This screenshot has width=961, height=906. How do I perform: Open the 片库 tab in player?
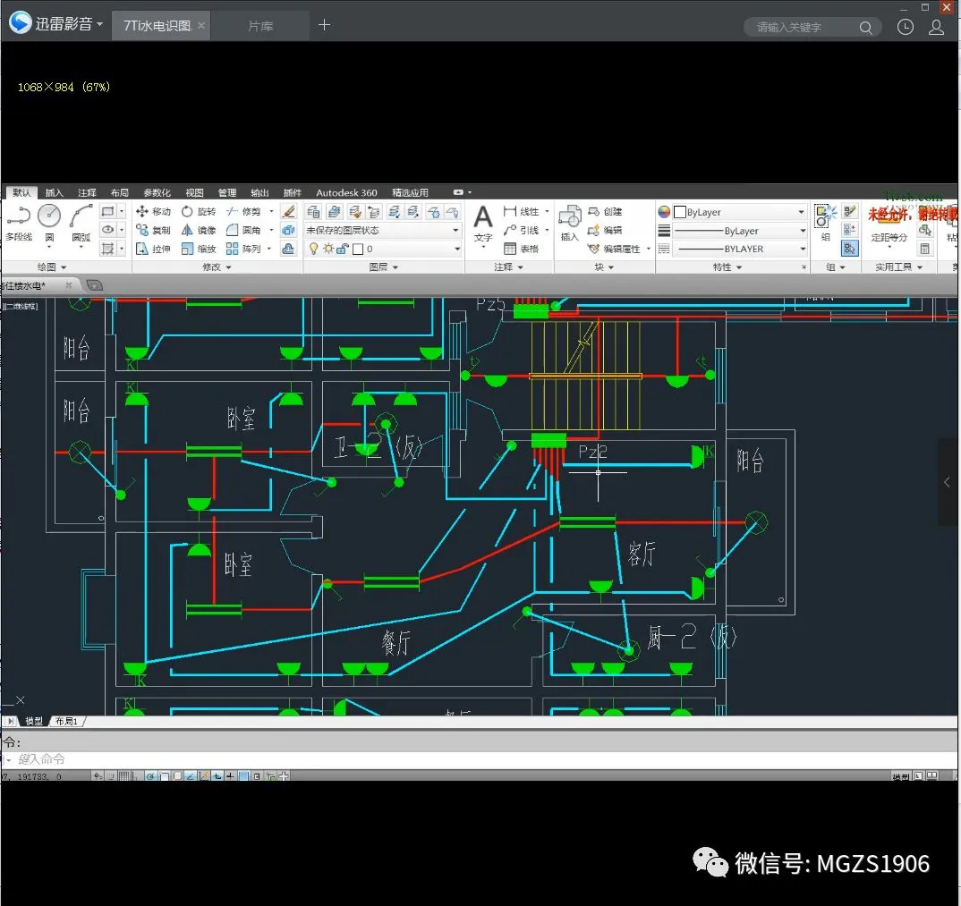pos(260,26)
